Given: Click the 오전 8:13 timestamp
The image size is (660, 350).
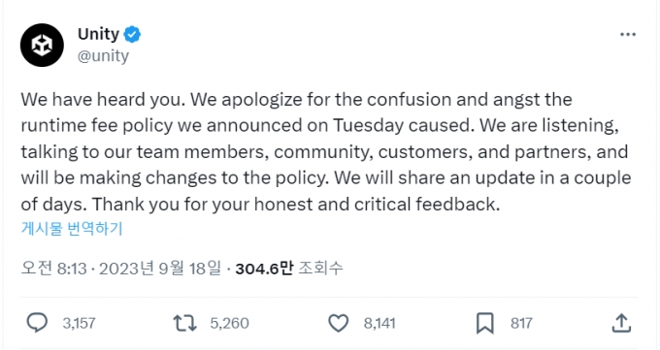Looking at the screenshot, I should [x=53, y=268].
